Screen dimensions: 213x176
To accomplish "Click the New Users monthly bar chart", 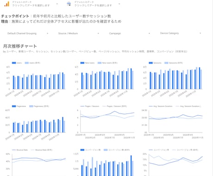I will pyautogui.click(x=104, y=80).
